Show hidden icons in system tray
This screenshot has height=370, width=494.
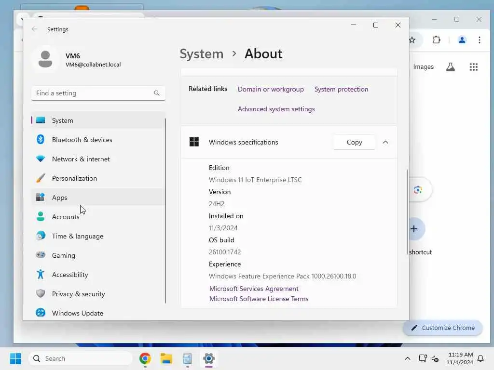point(407,358)
